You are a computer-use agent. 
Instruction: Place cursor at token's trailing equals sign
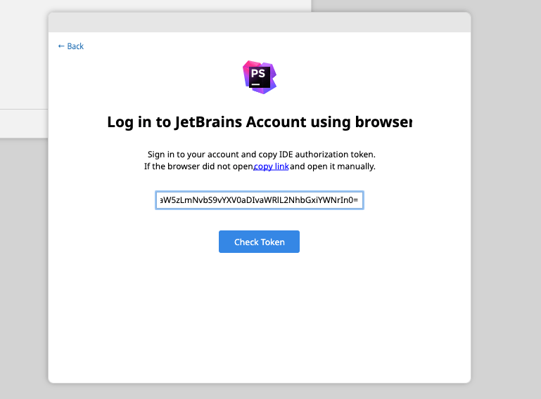(356, 200)
